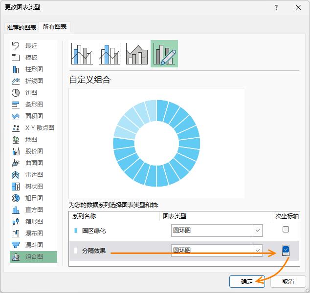Click the blue 园区绿化 series color marker
The width and height of the screenshot is (310, 293).
[x=75, y=230]
